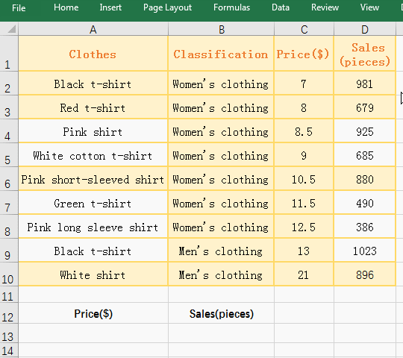The width and height of the screenshot is (403, 358).
Task: Select the Pink long sleeve shirt cell
Action: (93, 227)
